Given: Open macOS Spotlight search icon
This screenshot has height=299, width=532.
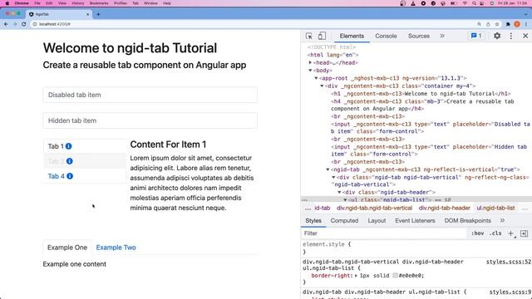Looking at the screenshot, I should pyautogui.click(x=474, y=3).
